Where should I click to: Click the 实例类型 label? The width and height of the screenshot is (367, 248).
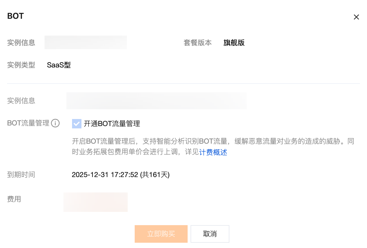[x=21, y=65]
